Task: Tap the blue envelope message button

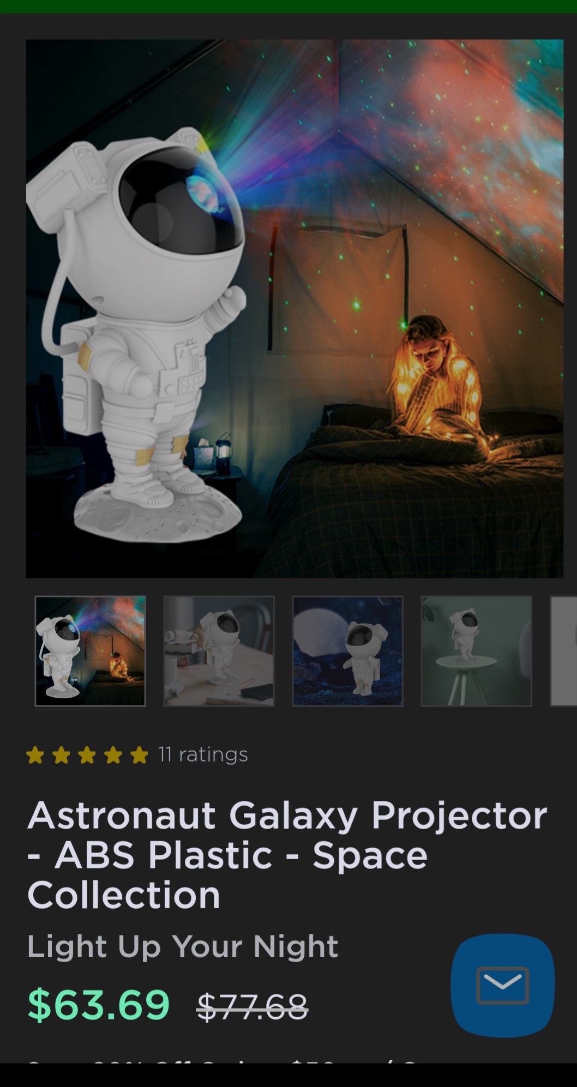Action: click(x=502, y=985)
